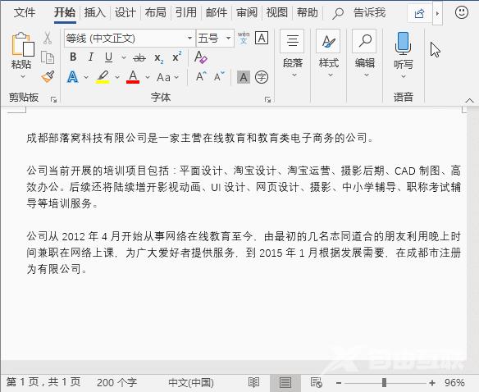Expand highlight color dropdown arrow
Screen dimensions: 479x392
117,77
